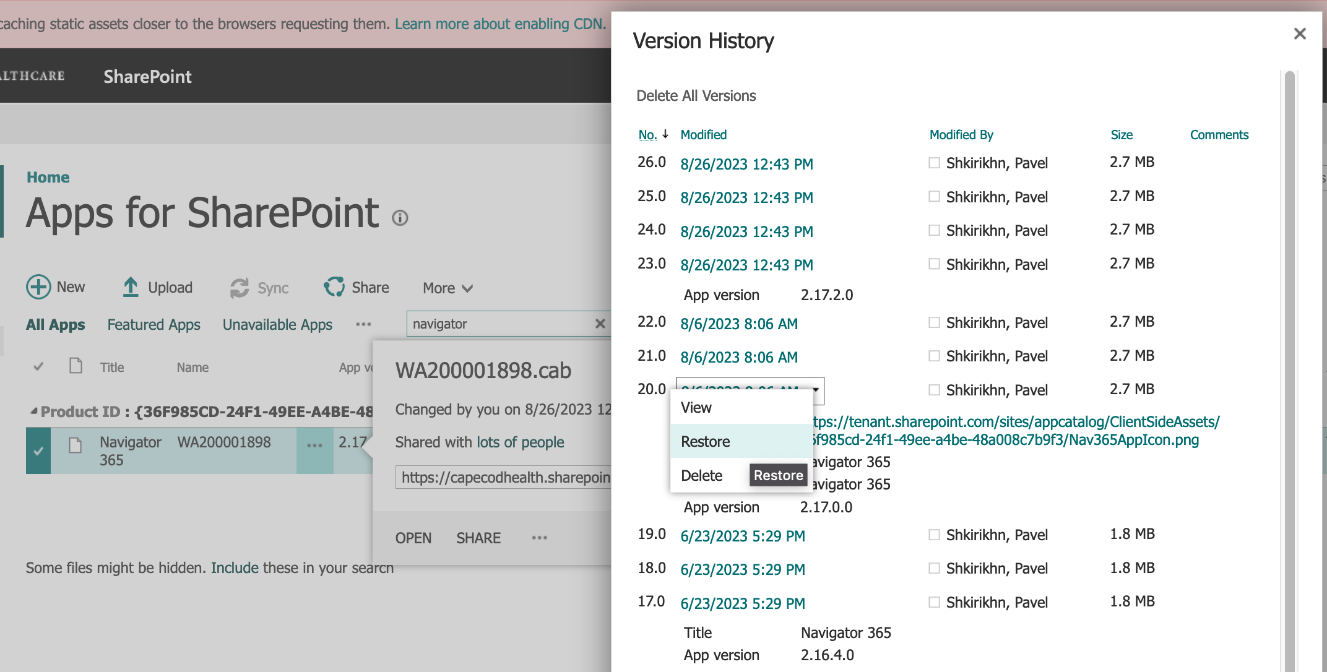Viewport: 1327px width, 672px height.
Task: Open version 22.0 dated 8/6/2023 8:06 AM
Action: [739, 324]
